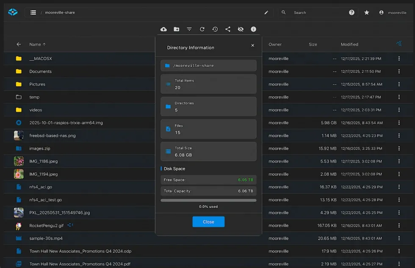Share the current directory via share icon
Image resolution: width=415 pixels, height=268 pixels.
coord(228,29)
